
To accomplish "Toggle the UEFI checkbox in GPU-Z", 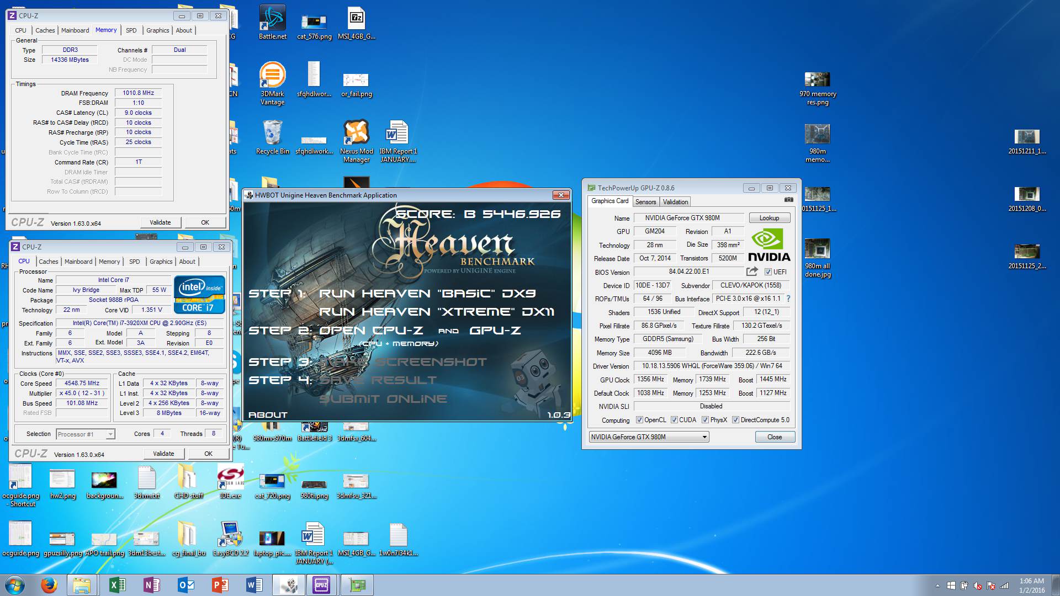I will 768,272.
